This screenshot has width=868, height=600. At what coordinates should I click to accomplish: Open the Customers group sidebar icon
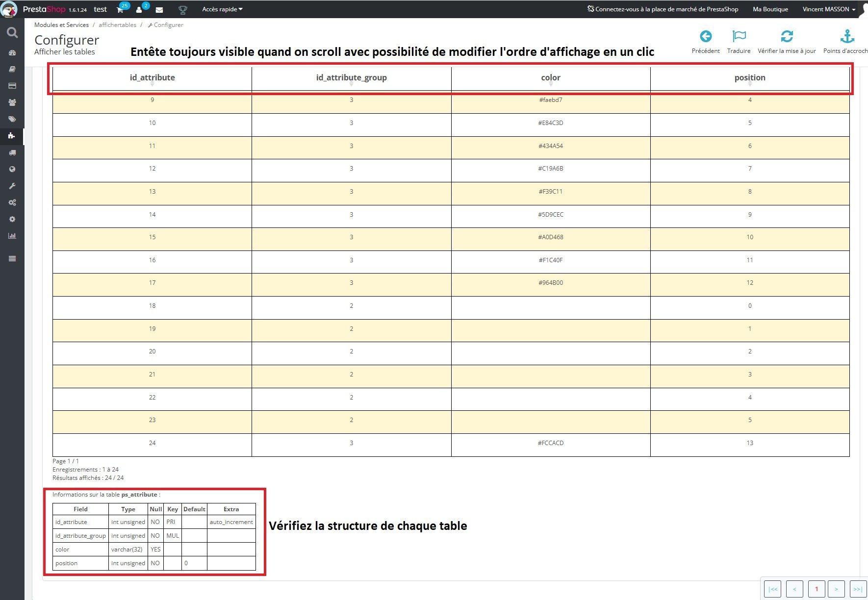pyautogui.click(x=12, y=102)
